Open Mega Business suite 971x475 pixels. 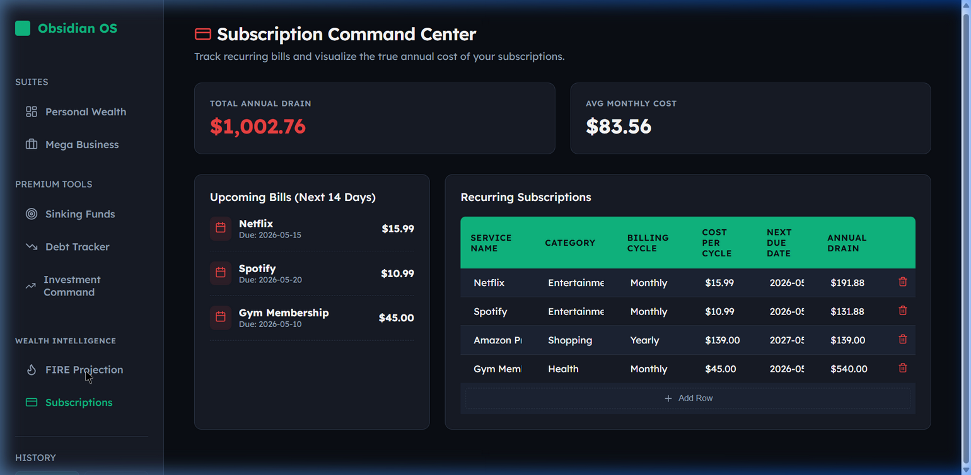coord(82,144)
